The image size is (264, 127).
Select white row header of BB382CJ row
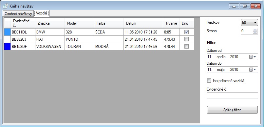[x=7, y=39]
